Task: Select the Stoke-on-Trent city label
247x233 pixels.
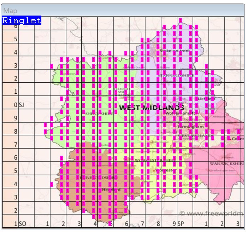Action: tap(175, 51)
